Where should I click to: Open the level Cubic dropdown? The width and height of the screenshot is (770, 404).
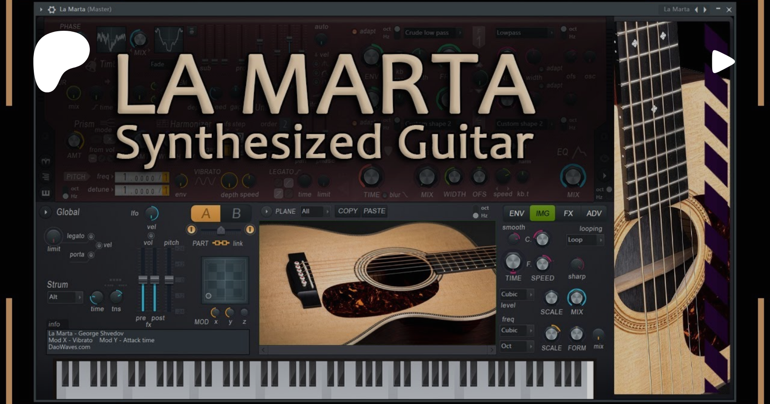coord(517,294)
